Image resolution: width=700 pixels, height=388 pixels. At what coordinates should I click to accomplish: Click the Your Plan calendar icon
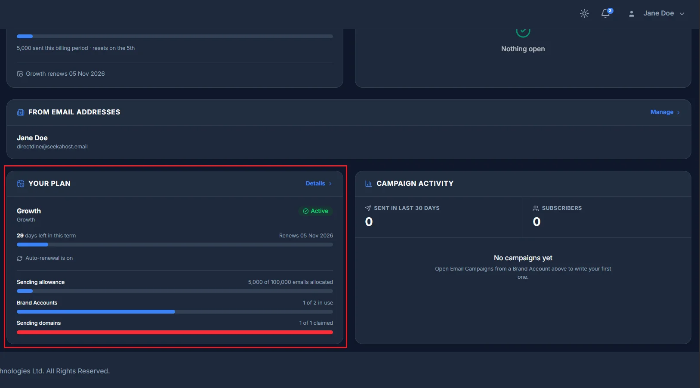point(21,184)
